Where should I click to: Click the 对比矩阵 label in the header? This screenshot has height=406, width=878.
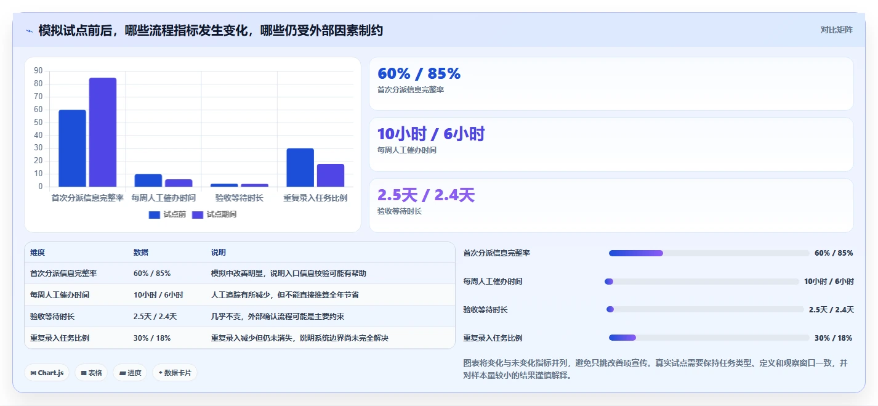[836, 30]
